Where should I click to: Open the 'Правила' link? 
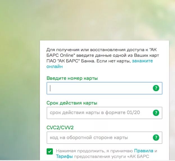point(144,151)
